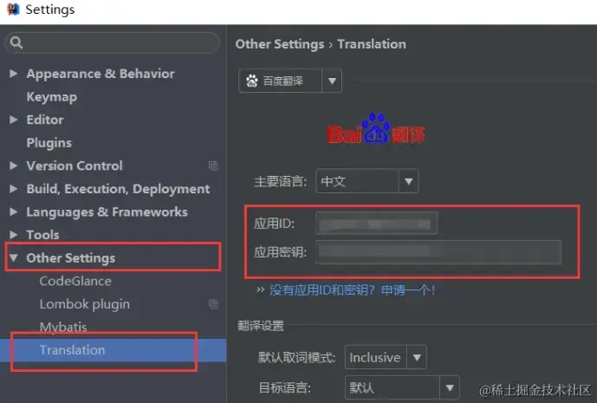Select Build, Execution, Deployment category
This screenshot has height=403, width=597.
pos(118,189)
